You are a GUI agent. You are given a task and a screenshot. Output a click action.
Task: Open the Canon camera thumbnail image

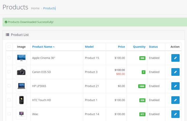tap(21, 72)
